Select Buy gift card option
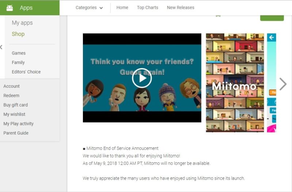The height and width of the screenshot is (192, 292). (x=16, y=105)
